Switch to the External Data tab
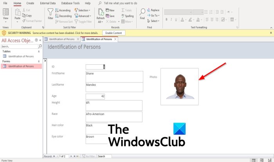The image size is (274, 162). pyautogui.click(x=48, y=3)
